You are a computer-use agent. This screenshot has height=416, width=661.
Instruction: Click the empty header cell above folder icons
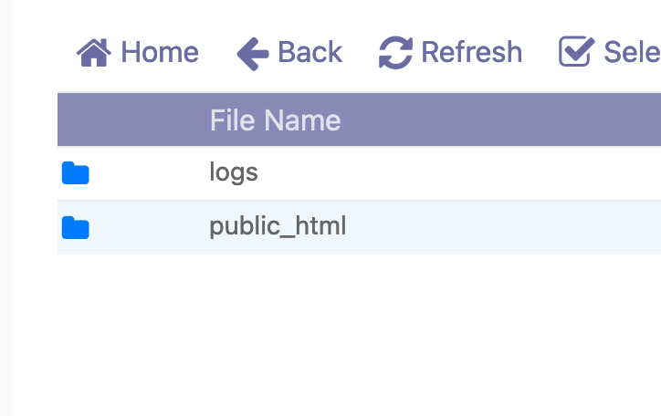(127, 120)
